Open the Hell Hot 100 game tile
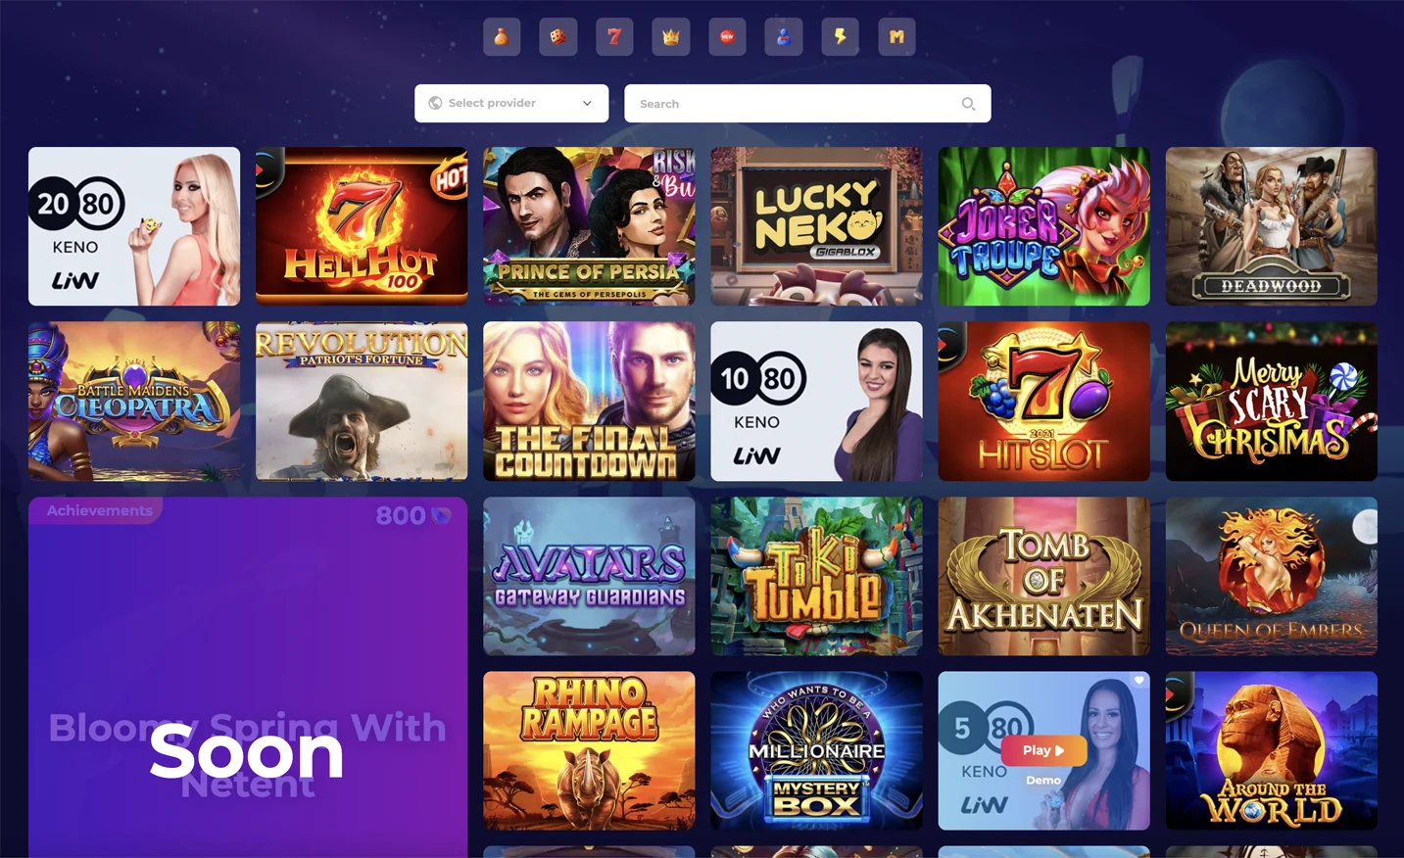This screenshot has height=858, width=1404. pyautogui.click(x=362, y=226)
